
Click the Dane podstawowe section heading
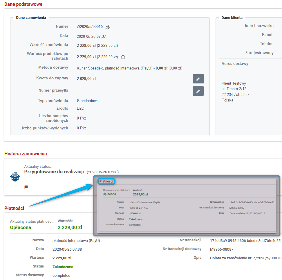click(23, 4)
